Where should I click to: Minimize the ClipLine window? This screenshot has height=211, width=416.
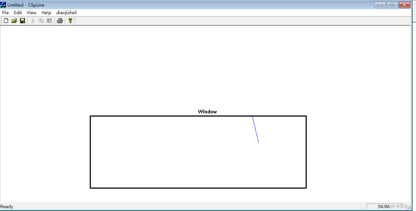click(380, 5)
